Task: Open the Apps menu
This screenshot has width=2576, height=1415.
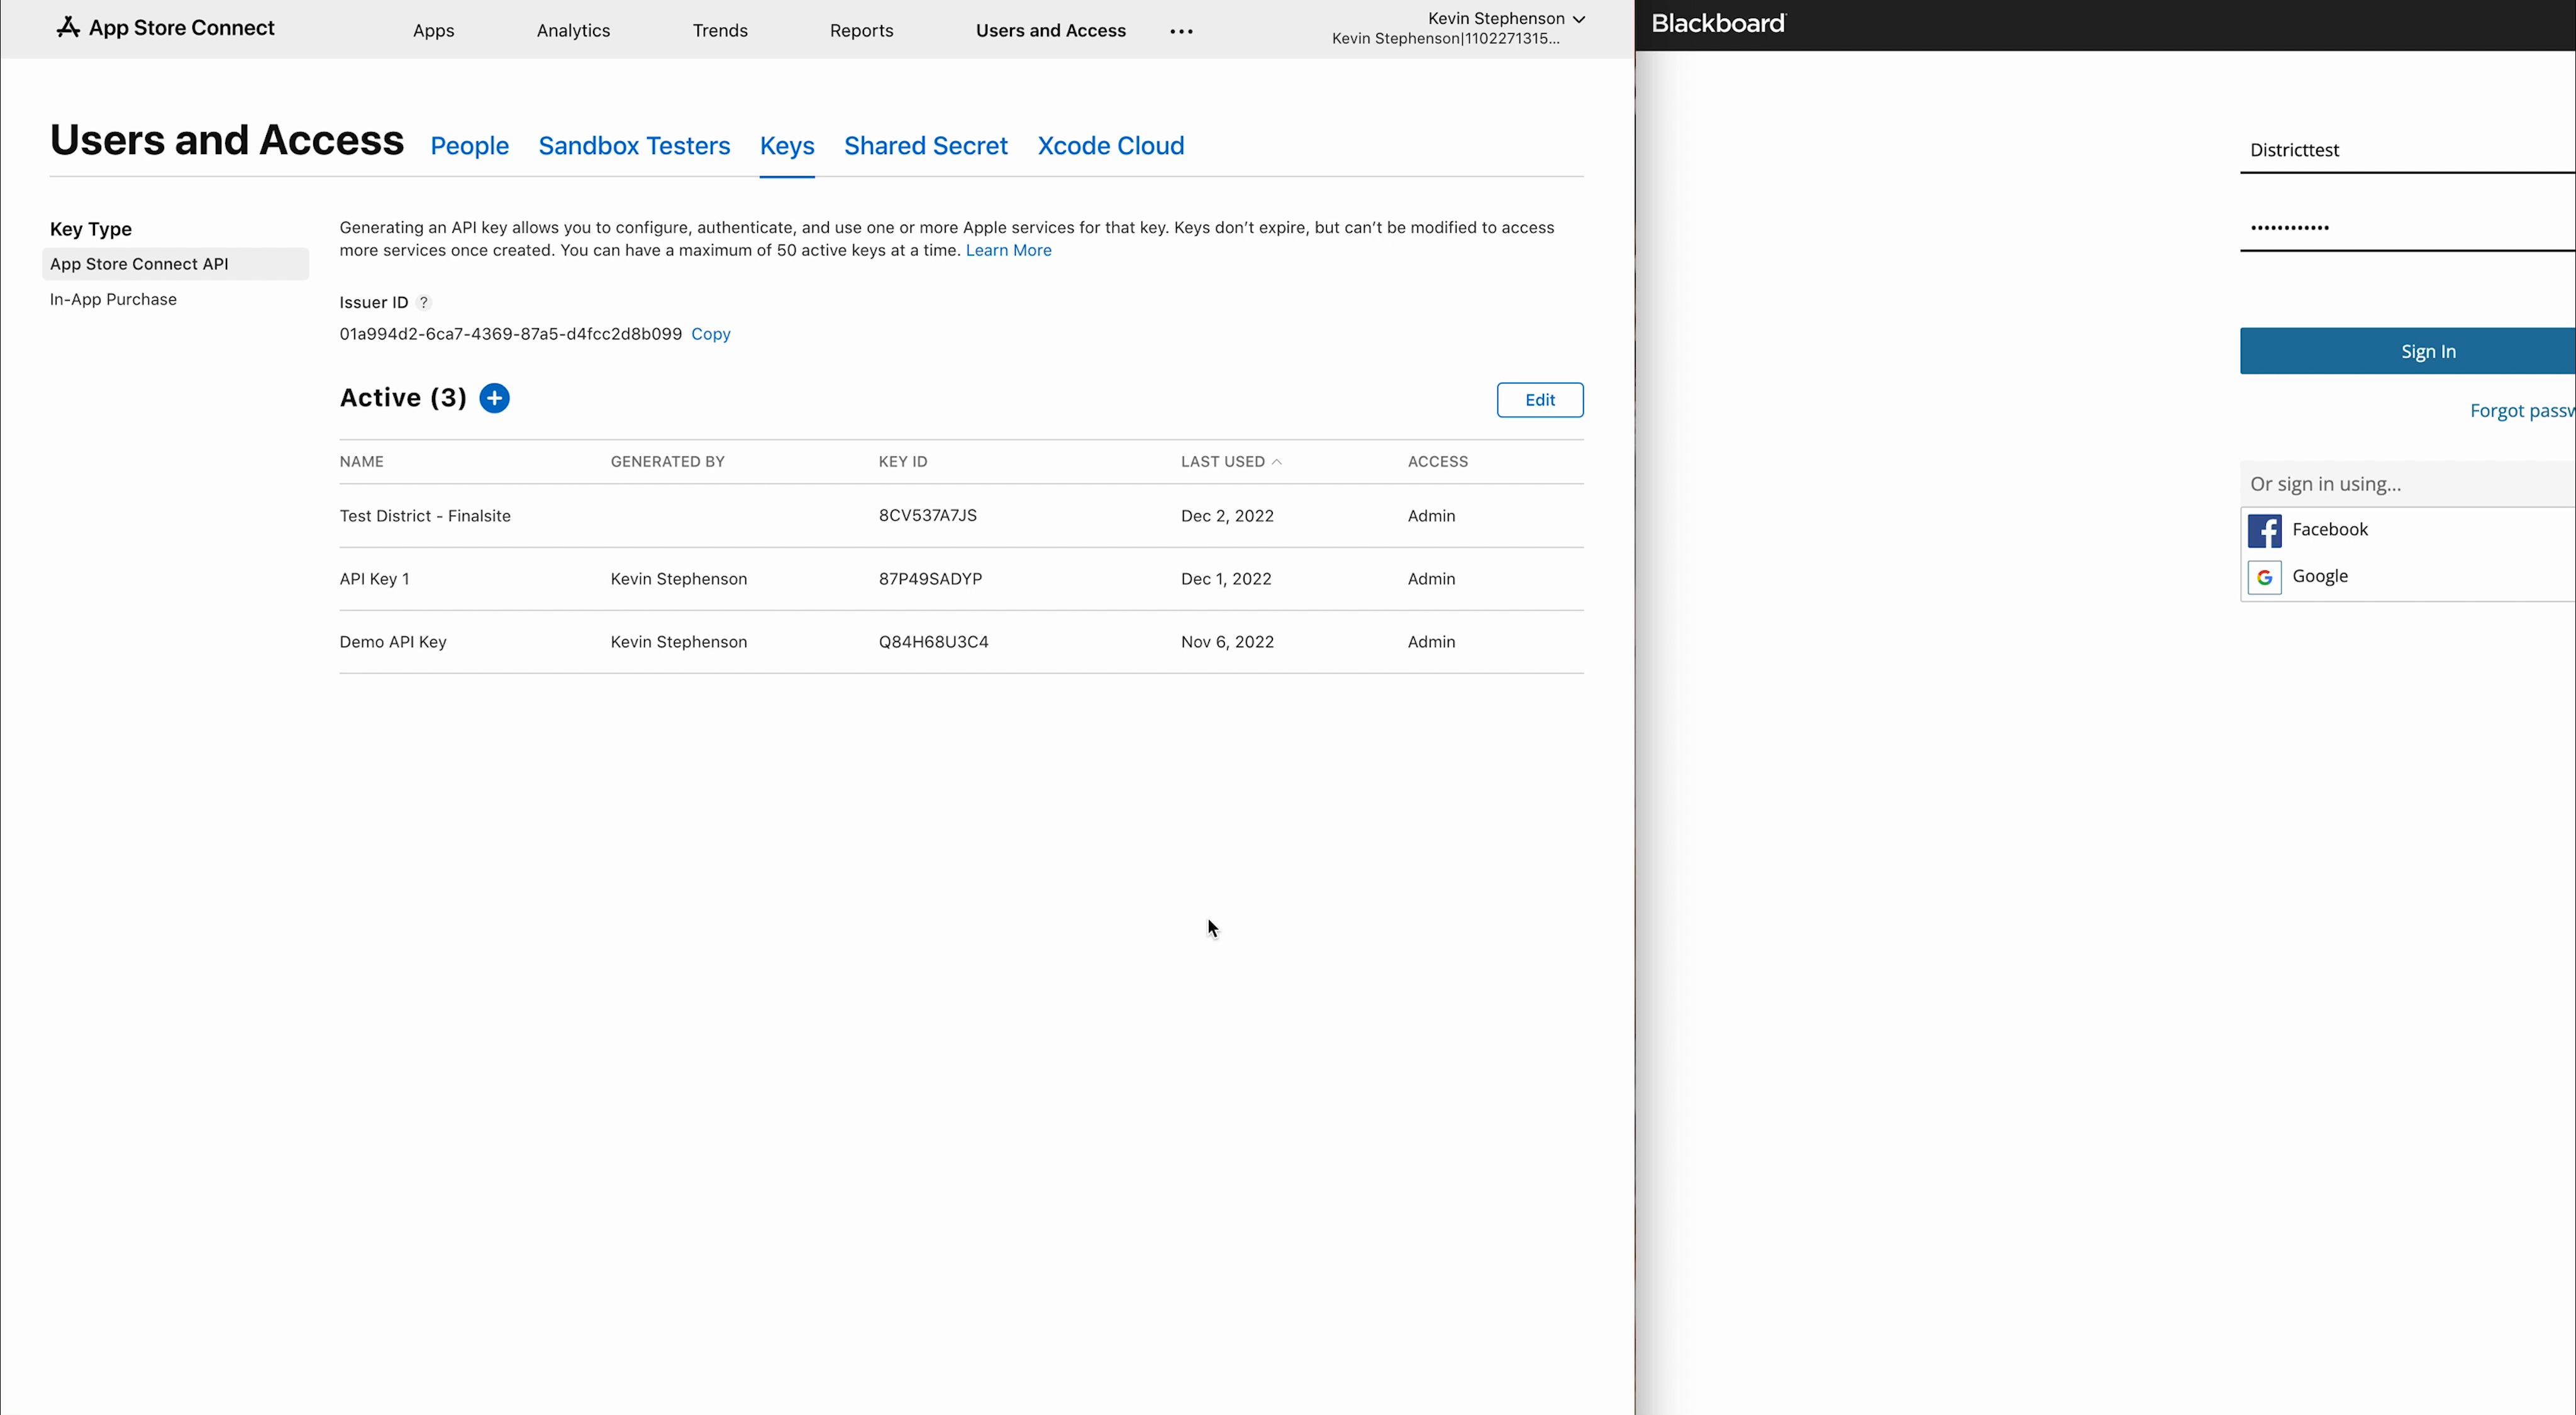Action: point(433,30)
